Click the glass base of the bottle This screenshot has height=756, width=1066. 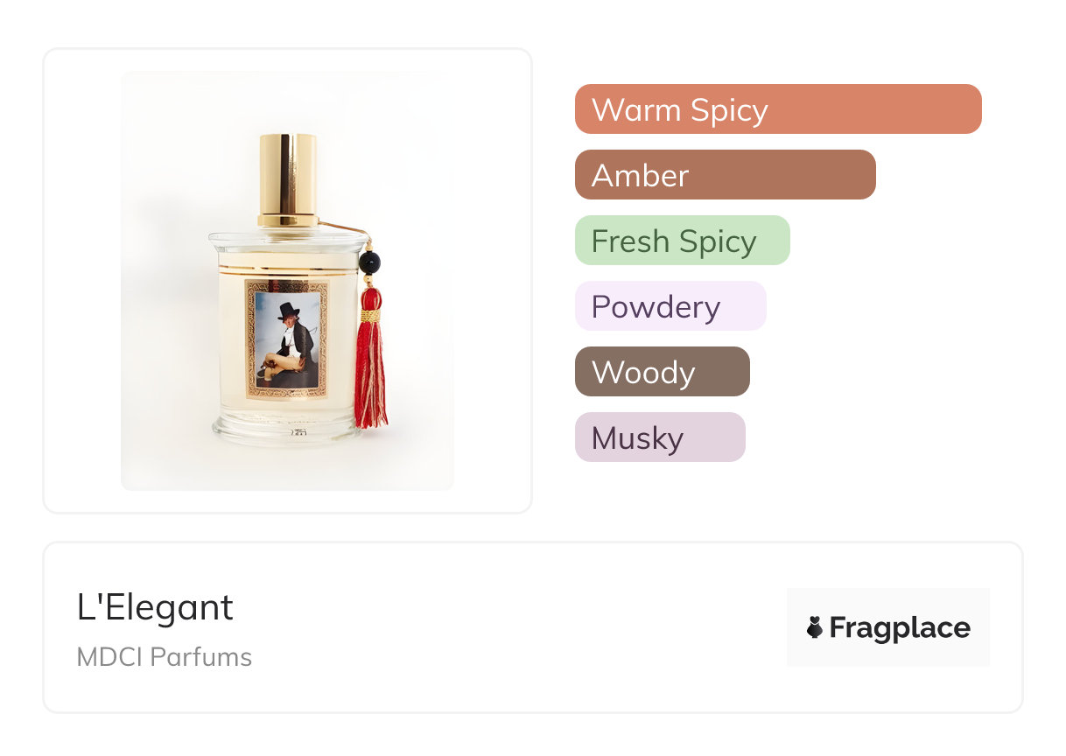[284, 429]
